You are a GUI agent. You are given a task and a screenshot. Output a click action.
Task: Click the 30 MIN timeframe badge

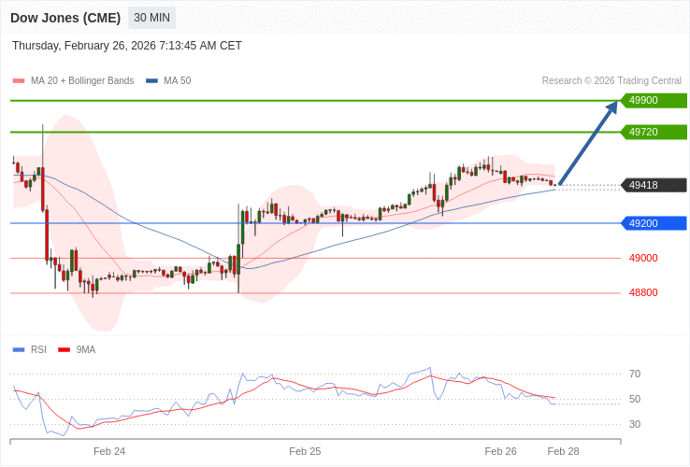click(151, 18)
